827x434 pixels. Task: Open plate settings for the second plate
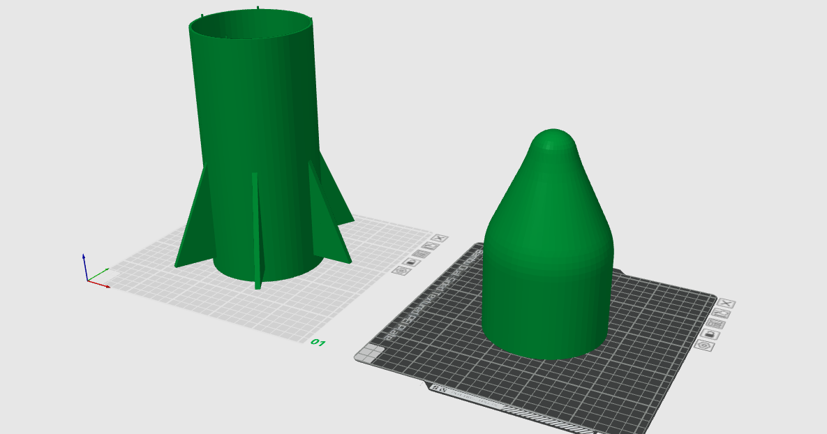[x=703, y=345]
